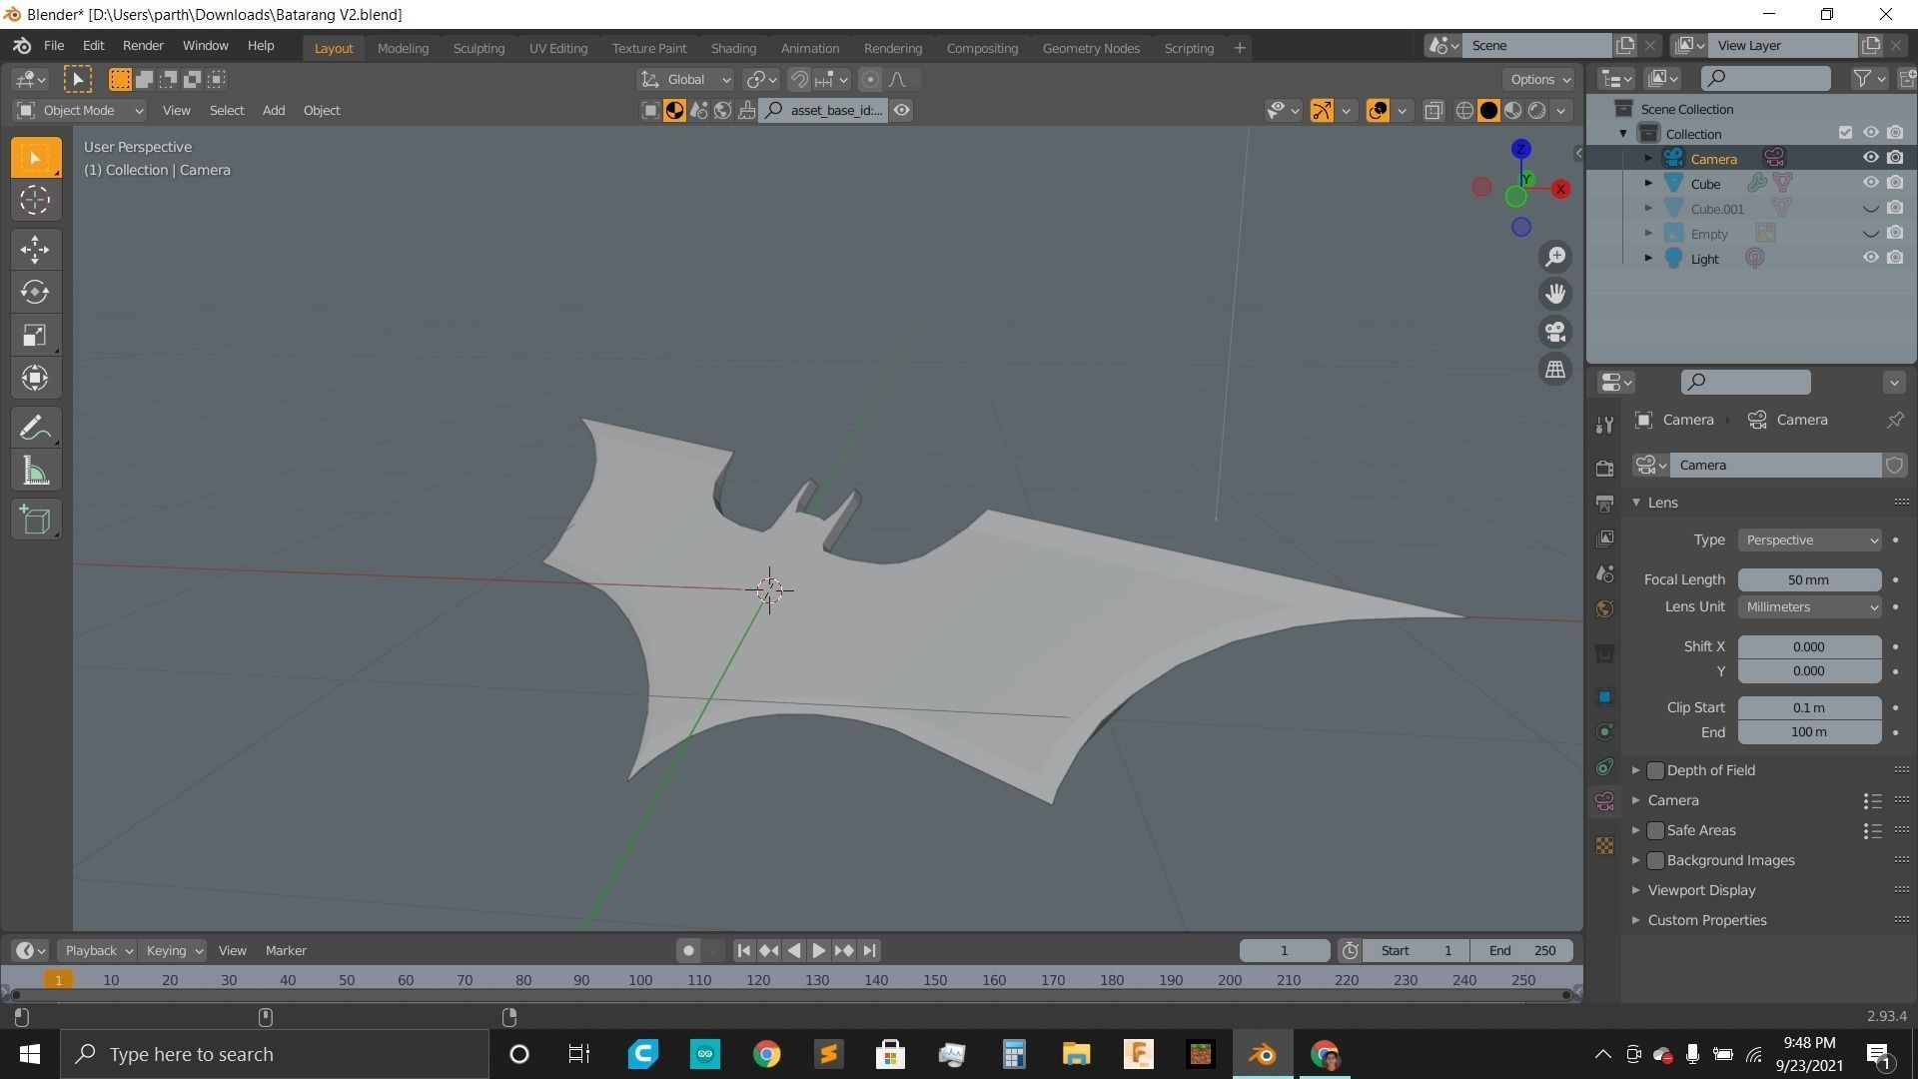This screenshot has height=1079, width=1918.
Task: Hide Light in viewport via eye icon
Action: point(1871,258)
